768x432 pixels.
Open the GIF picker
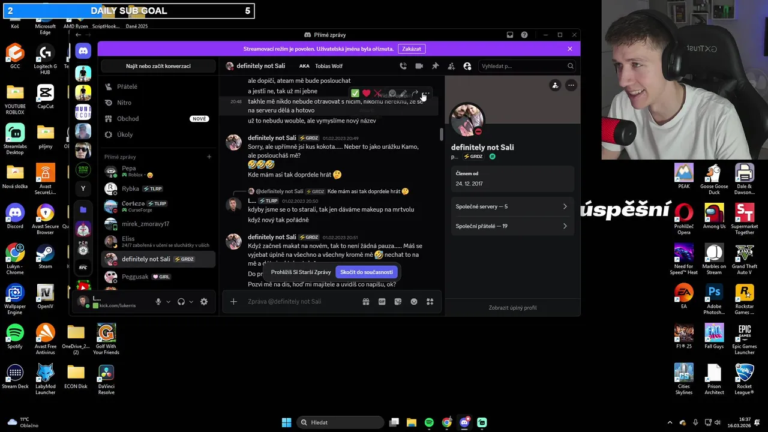coord(382,302)
